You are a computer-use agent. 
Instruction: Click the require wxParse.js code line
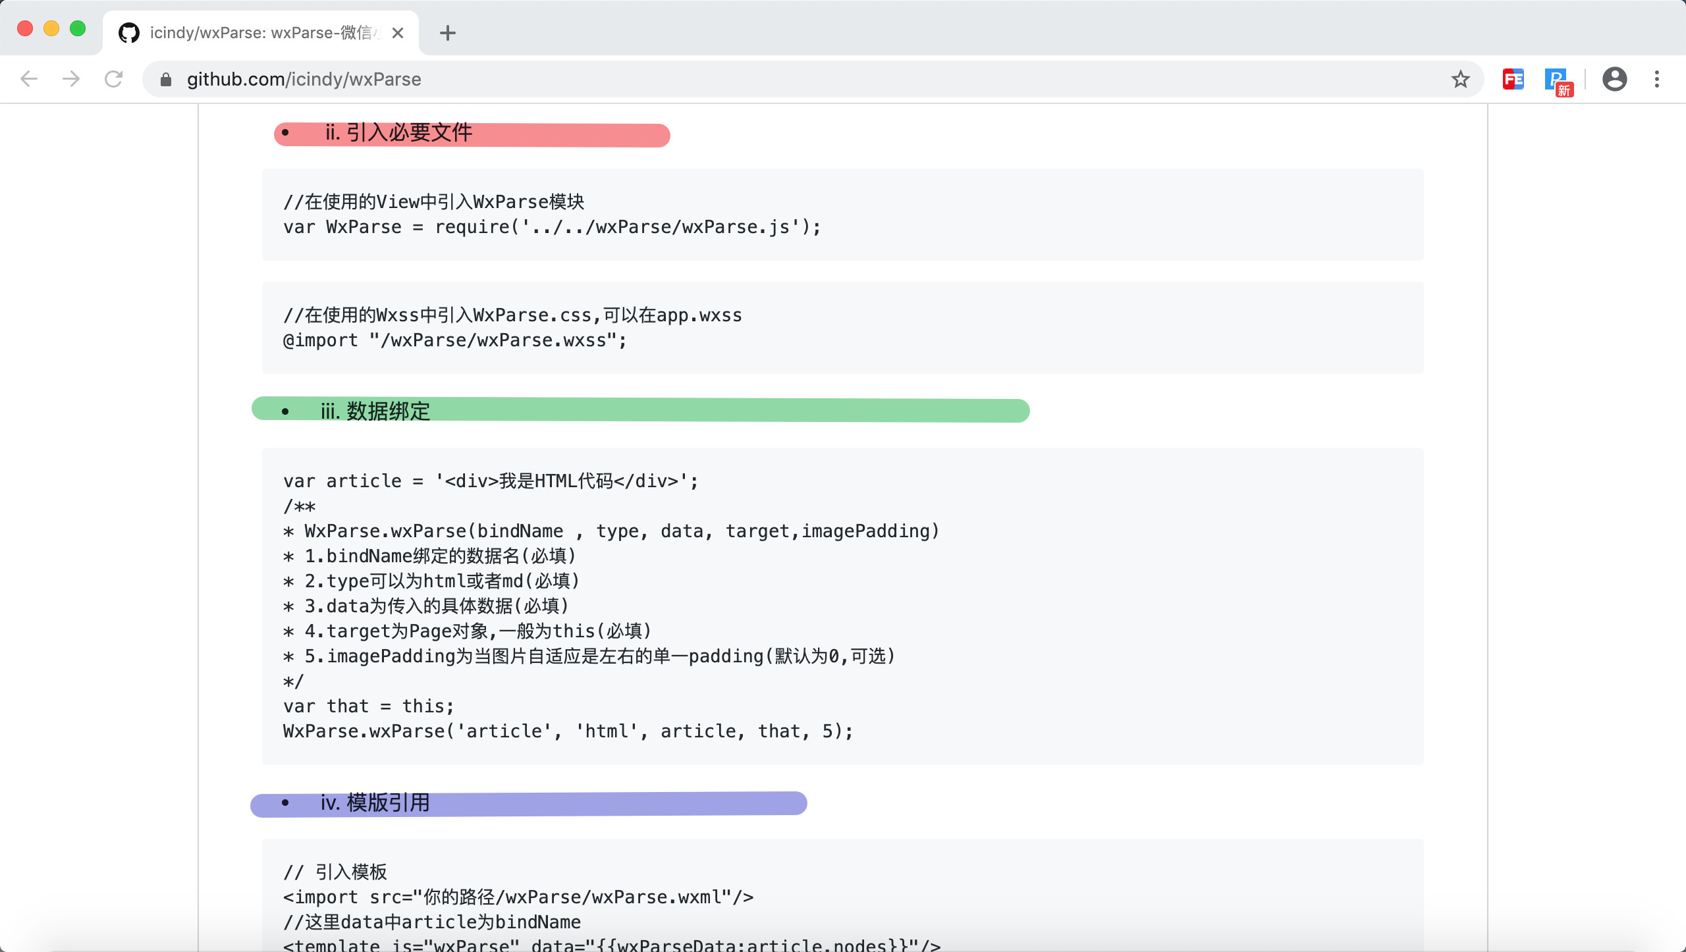point(552,227)
